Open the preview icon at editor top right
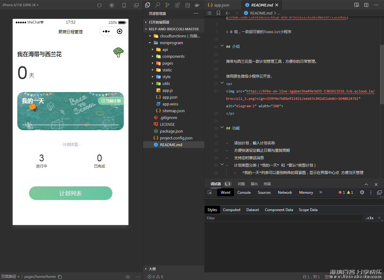The height and width of the screenshot is (280, 384). (x=357, y=5)
